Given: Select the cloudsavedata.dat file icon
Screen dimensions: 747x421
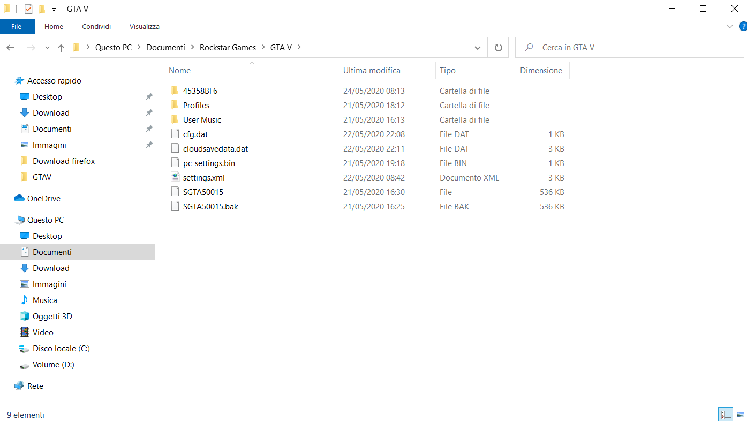Looking at the screenshot, I should (x=175, y=149).
